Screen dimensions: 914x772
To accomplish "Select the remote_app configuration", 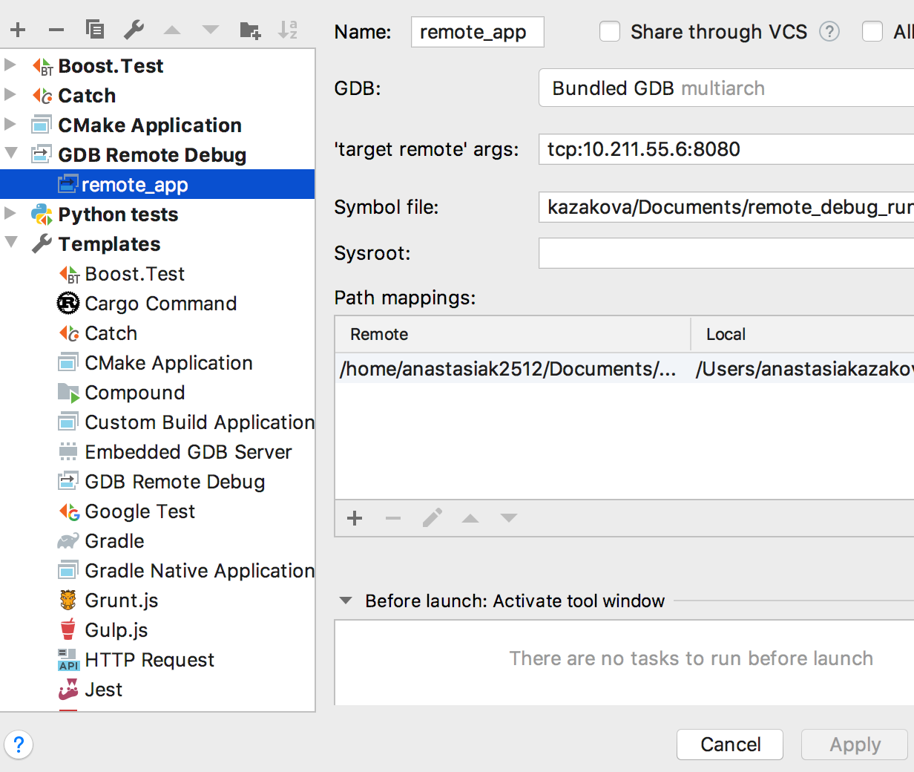I will click(134, 185).
